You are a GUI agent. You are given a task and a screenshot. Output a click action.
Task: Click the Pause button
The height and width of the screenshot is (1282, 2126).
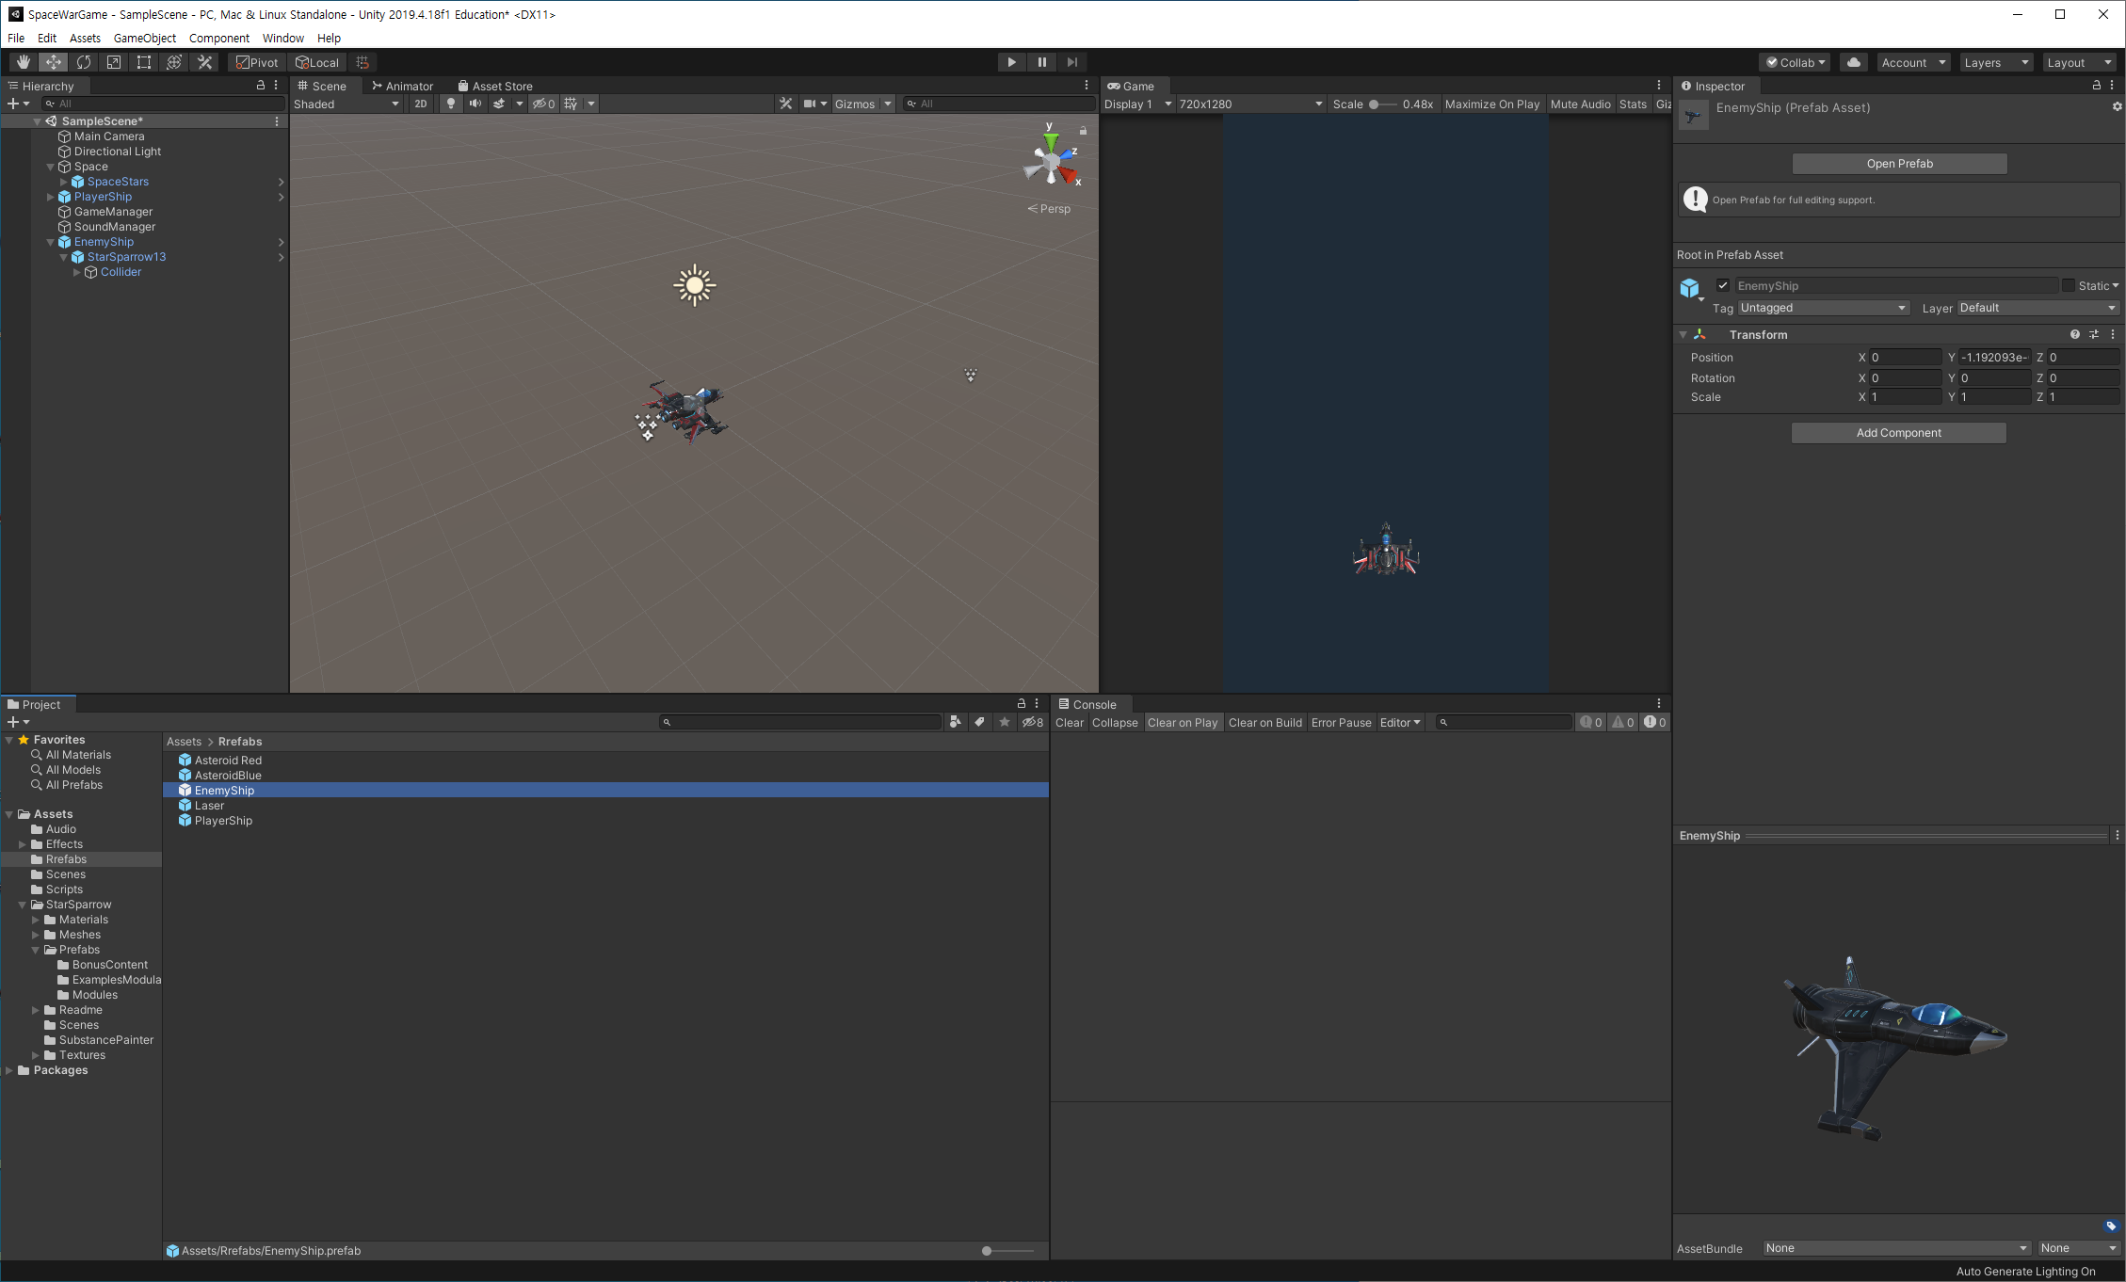(x=1041, y=62)
